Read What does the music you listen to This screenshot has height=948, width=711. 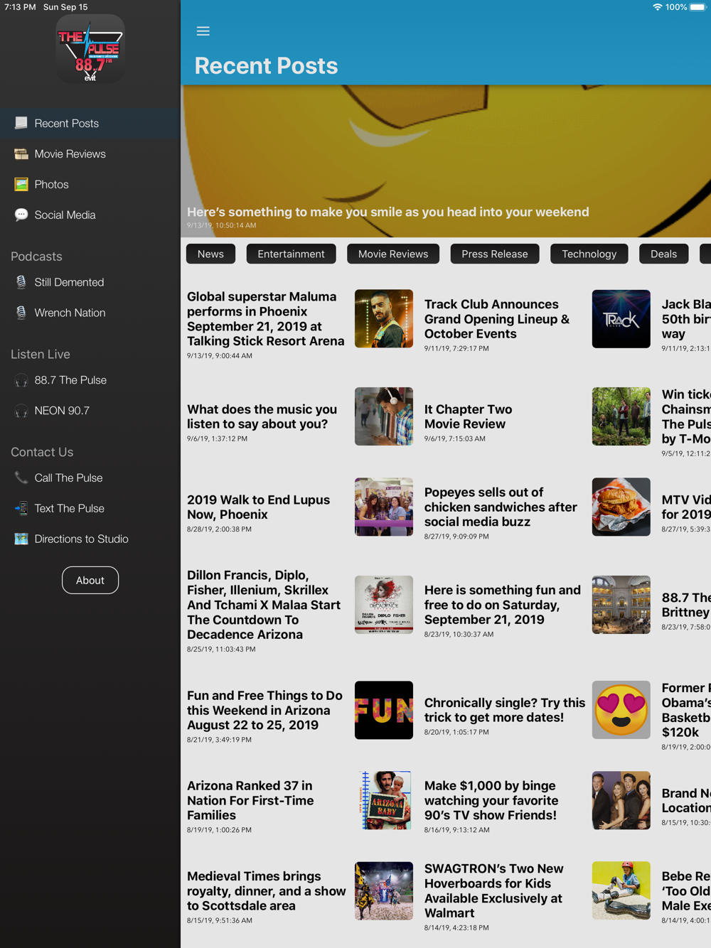pos(262,416)
